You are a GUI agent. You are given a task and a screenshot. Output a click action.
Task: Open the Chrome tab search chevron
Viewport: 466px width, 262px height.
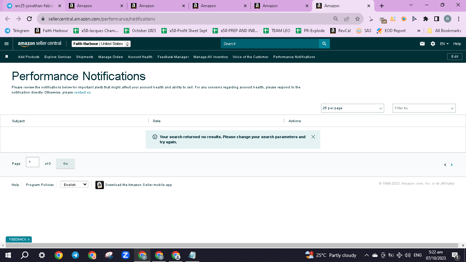coord(411,5)
